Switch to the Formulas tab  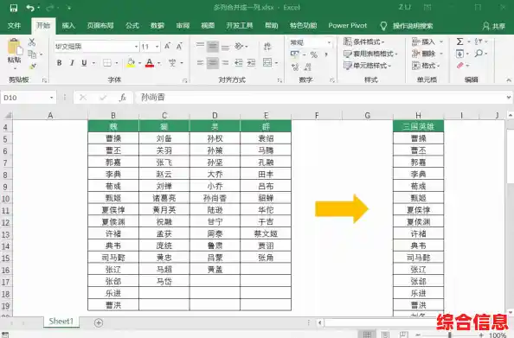(x=132, y=26)
